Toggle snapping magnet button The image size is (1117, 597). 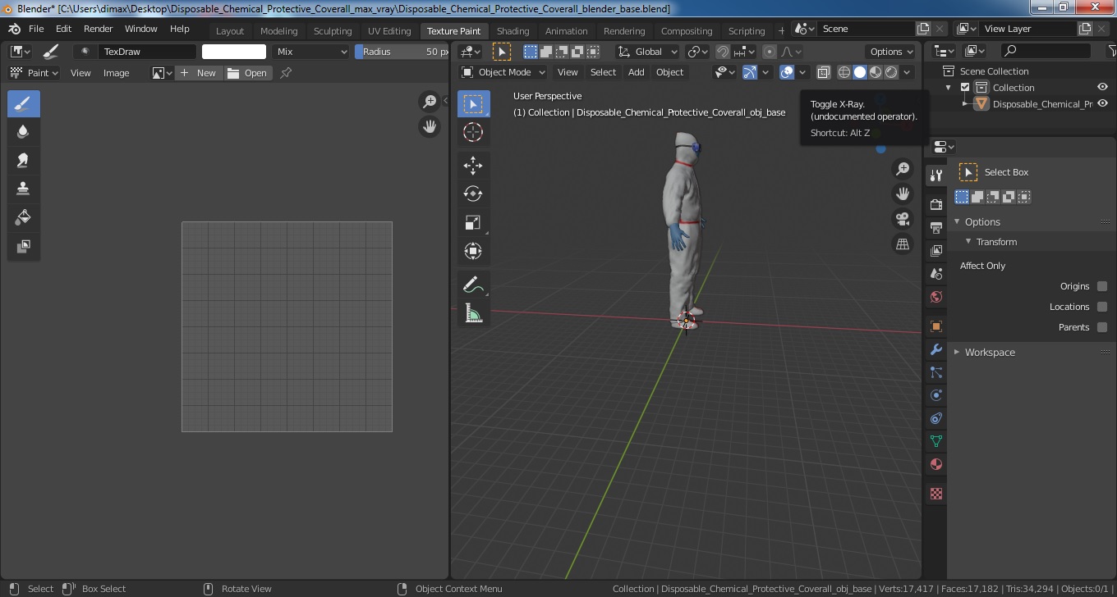[723, 52]
